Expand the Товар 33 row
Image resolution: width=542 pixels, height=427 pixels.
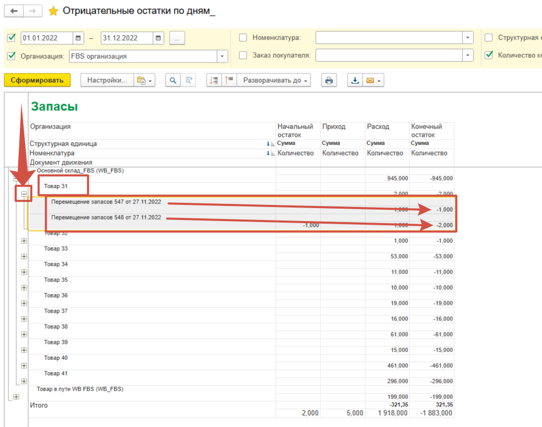[24, 256]
